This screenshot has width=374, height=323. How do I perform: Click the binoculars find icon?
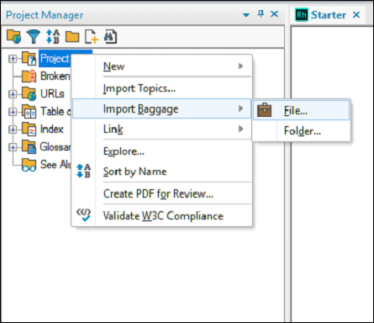point(110,37)
